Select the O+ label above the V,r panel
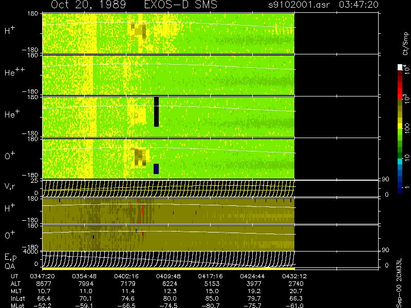 pos(10,156)
